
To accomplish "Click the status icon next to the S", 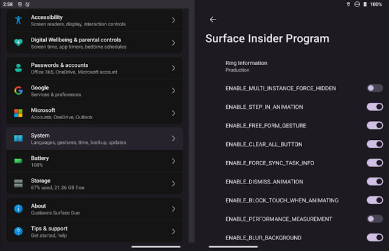I will click(27, 4).
